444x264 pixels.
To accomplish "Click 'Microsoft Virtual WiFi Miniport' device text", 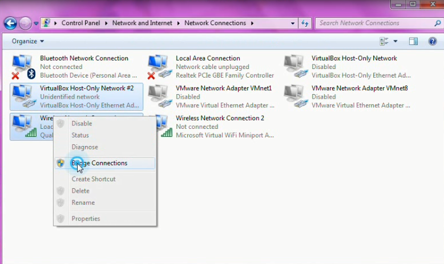I will [225, 135].
